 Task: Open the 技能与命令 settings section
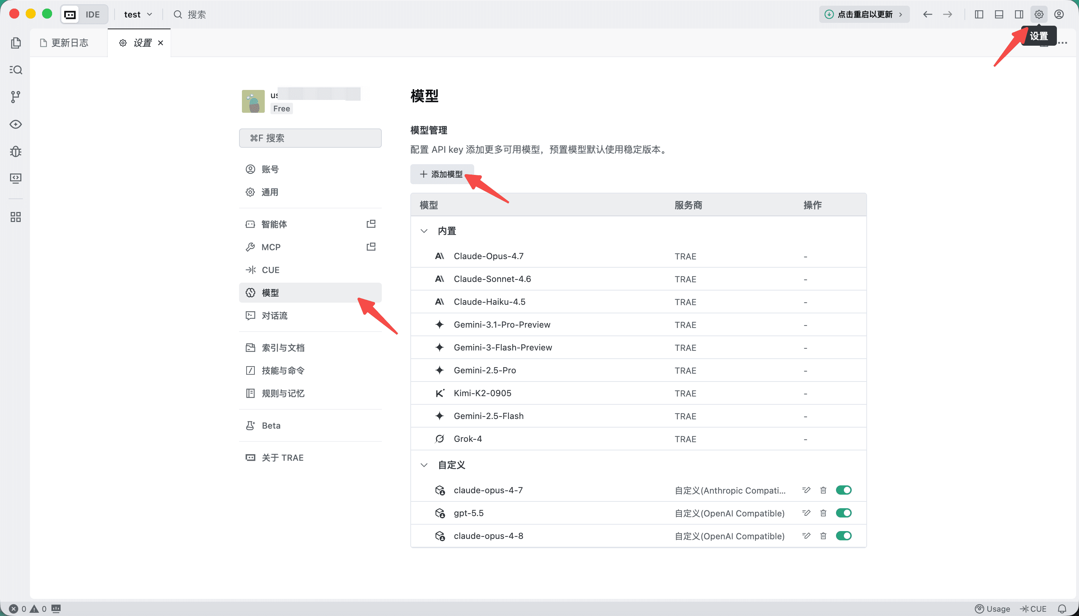coord(310,370)
